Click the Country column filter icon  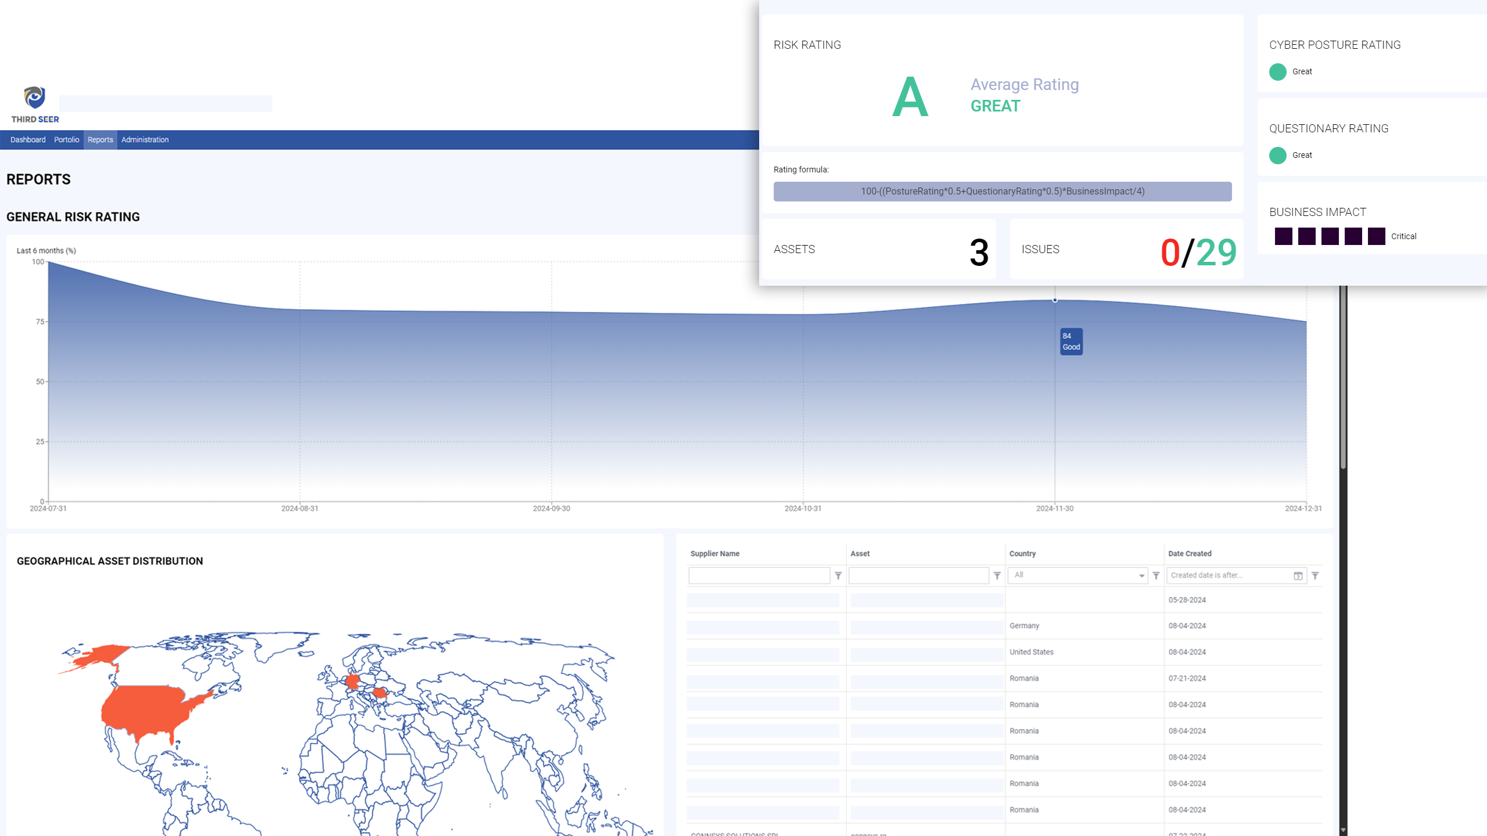[x=1156, y=575]
